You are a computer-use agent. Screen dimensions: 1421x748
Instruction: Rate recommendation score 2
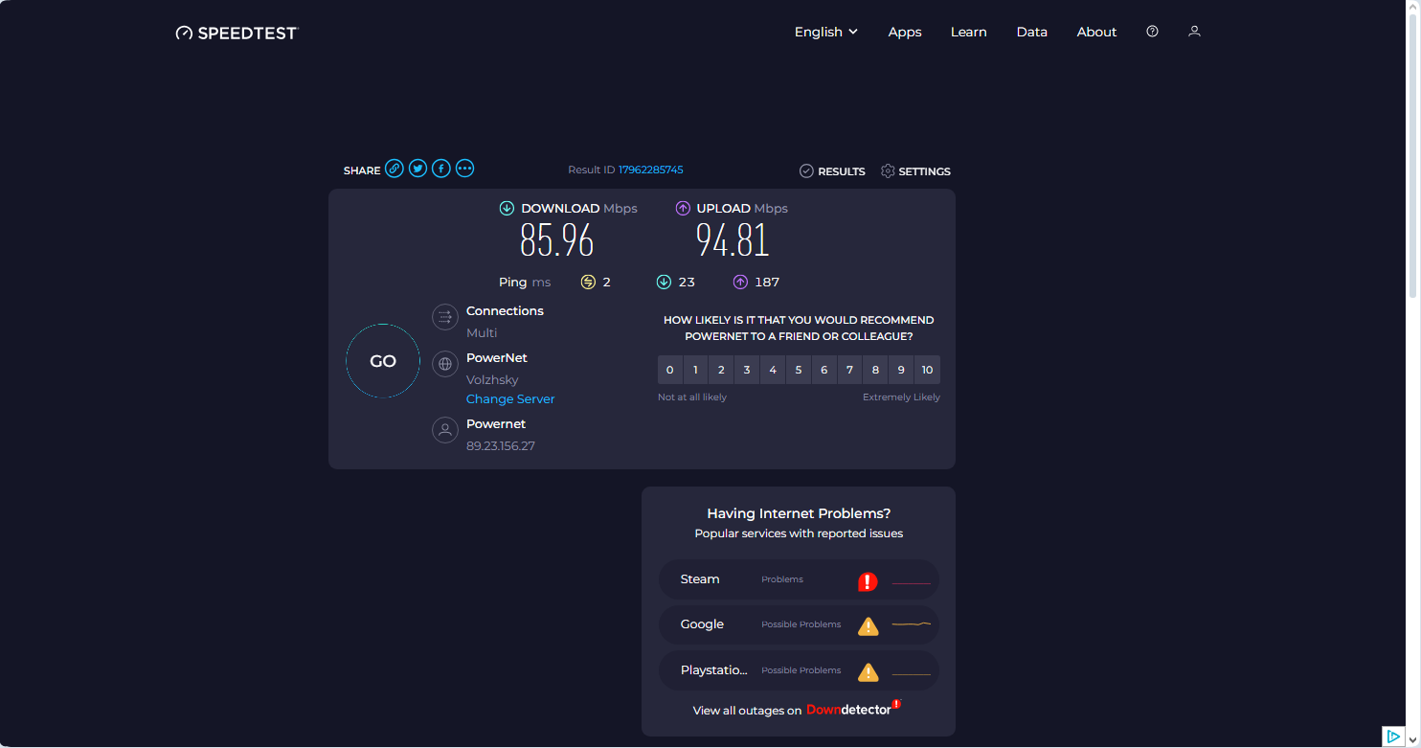pos(722,370)
